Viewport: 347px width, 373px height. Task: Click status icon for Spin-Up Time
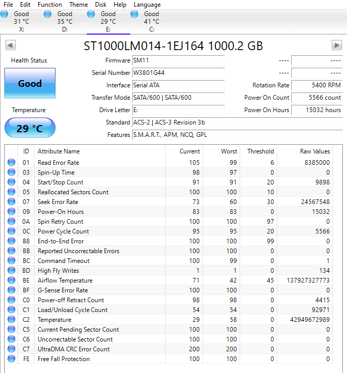click(11, 172)
